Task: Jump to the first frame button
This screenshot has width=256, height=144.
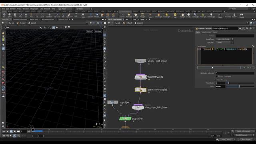Action: [4, 131]
